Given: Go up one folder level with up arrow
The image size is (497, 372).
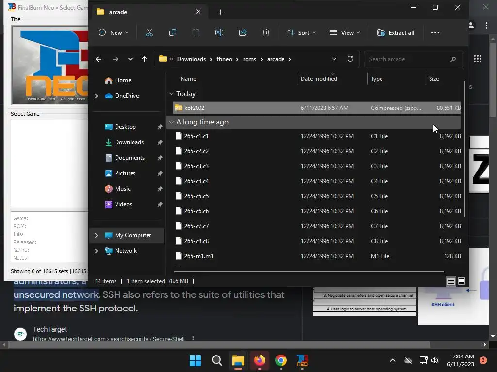Looking at the screenshot, I should point(145,59).
